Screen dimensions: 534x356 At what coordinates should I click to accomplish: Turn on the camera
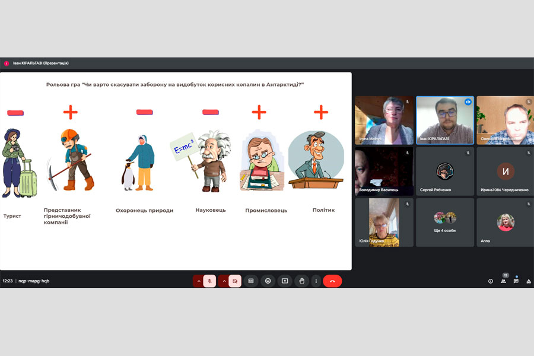pyautogui.click(x=235, y=281)
